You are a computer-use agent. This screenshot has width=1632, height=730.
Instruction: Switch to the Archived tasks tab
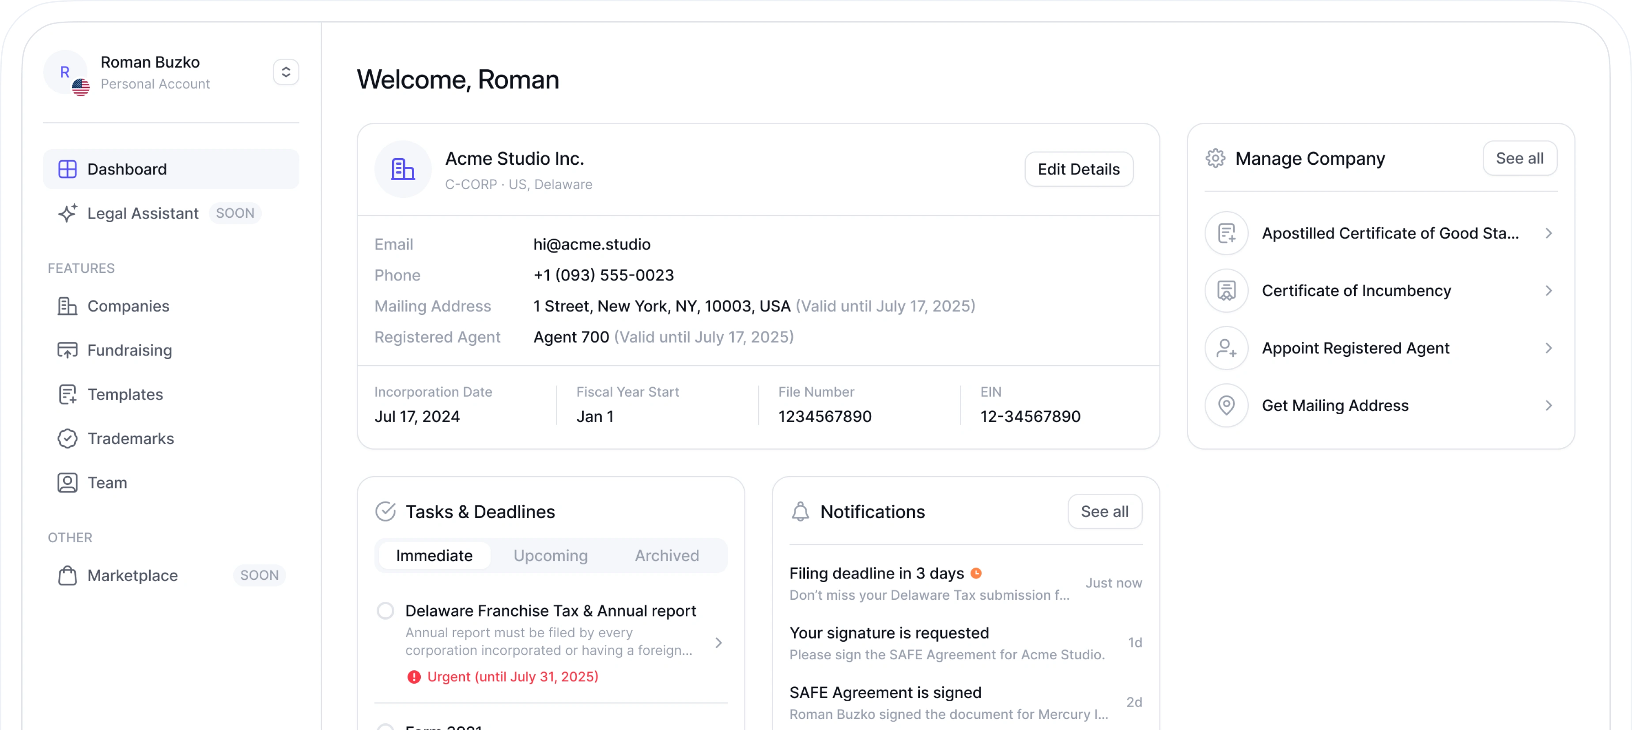(666, 556)
